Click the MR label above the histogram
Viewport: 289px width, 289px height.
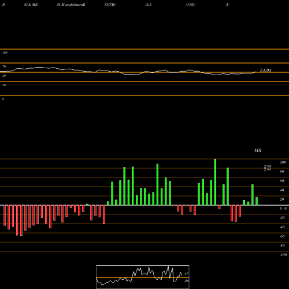click(258, 150)
